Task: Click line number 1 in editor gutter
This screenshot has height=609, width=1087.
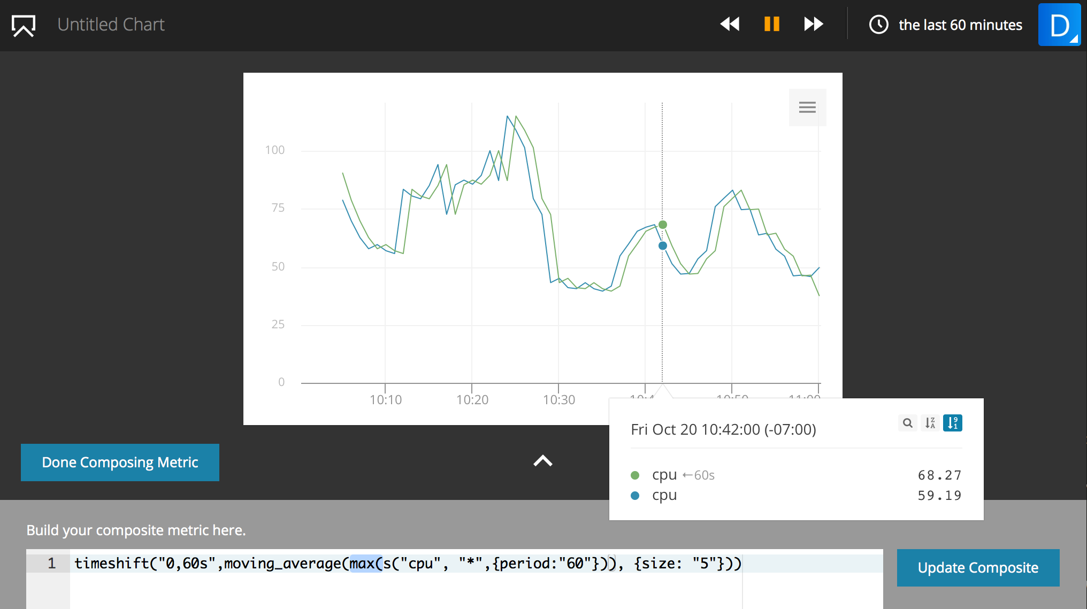Action: [51, 563]
